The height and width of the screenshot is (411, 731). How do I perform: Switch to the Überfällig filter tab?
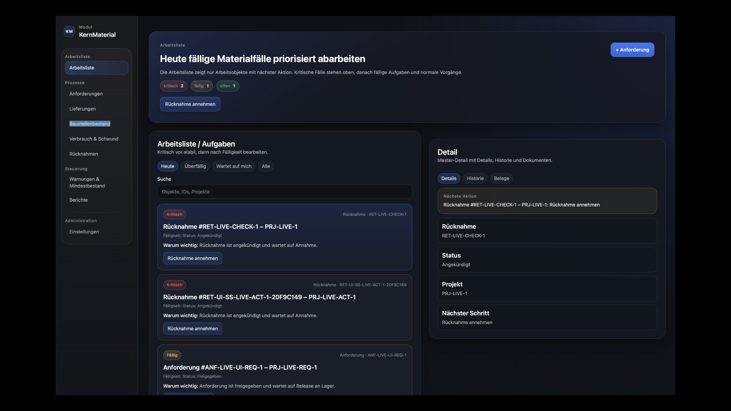coord(195,166)
